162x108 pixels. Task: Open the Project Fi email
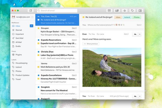pyautogui.click(x=57, y=98)
